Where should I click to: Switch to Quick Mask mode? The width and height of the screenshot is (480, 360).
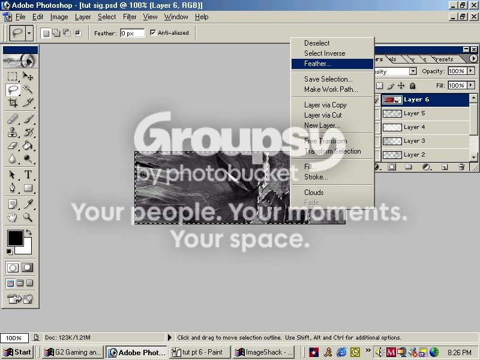[x=27, y=268]
